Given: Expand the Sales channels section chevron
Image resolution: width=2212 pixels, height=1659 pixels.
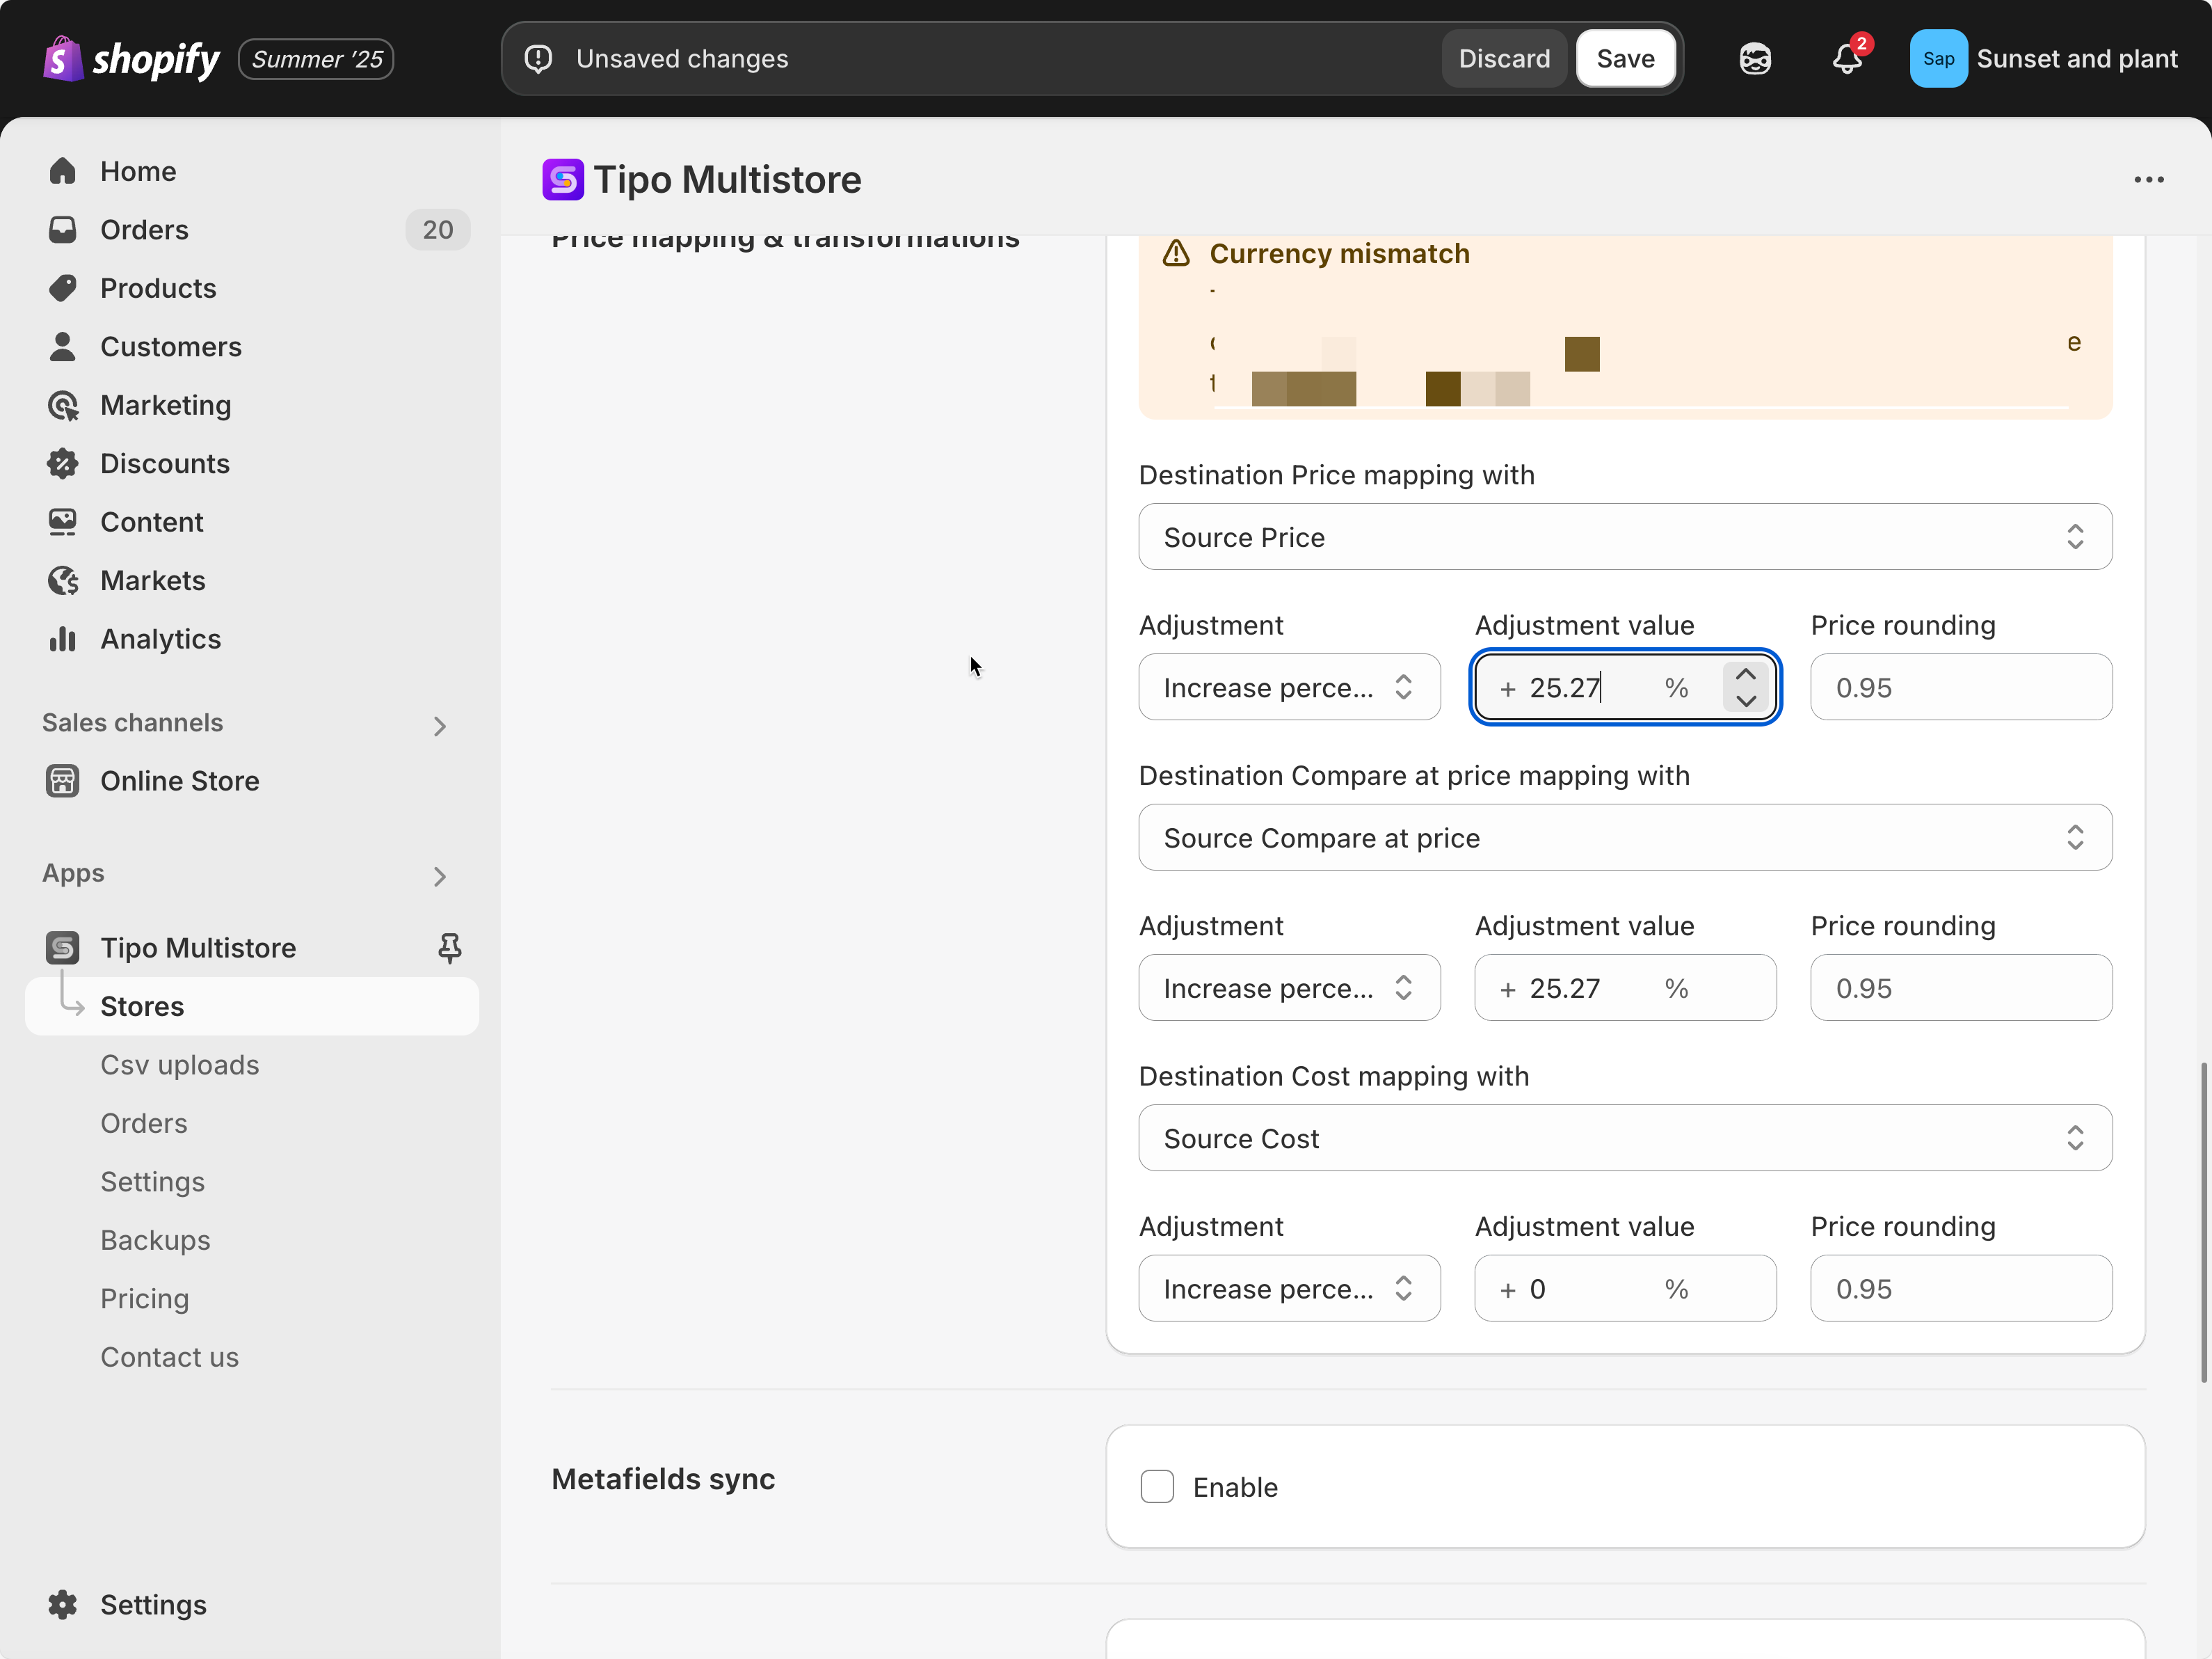Looking at the screenshot, I should pyautogui.click(x=439, y=725).
